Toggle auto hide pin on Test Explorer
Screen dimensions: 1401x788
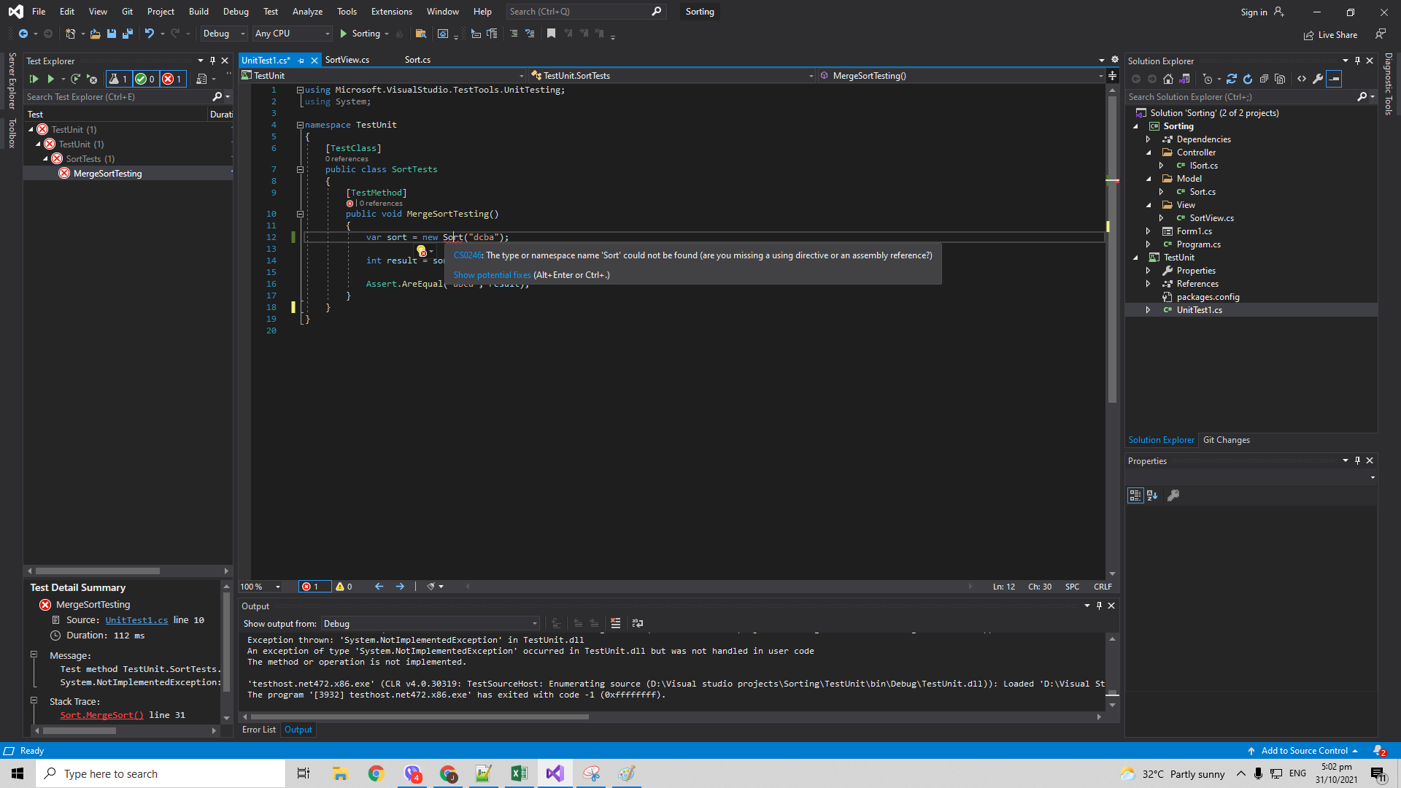click(x=212, y=61)
